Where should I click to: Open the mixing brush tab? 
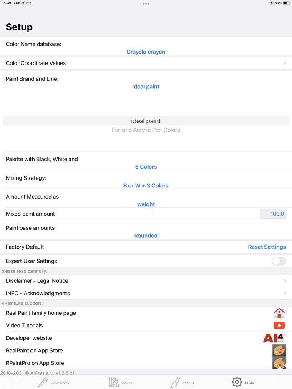pos(182,382)
